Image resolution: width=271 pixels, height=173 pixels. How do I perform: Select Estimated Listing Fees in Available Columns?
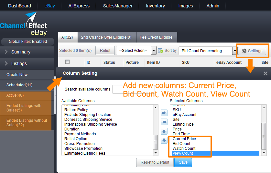click(85, 153)
